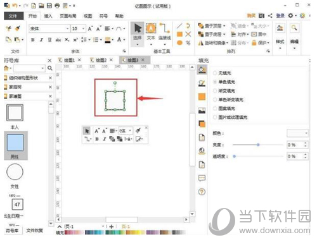Expand the Bring to Front dropdown
317x242 pixels.
pos(224,26)
